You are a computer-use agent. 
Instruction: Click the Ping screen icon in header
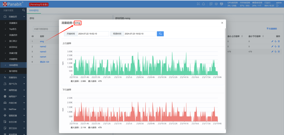click(x=221, y=4)
